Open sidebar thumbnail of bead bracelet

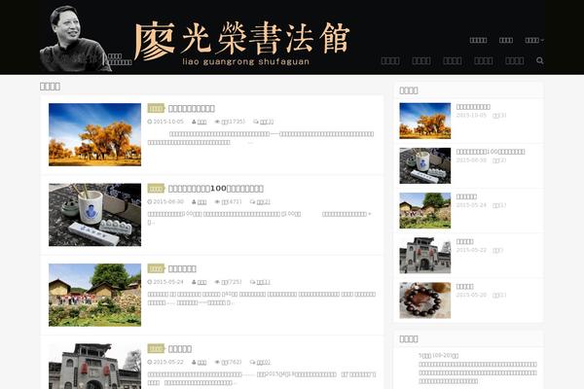point(425,301)
